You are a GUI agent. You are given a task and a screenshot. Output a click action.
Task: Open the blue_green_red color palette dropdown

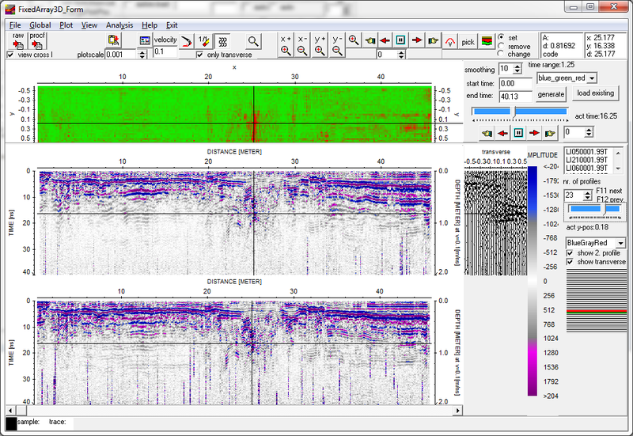(591, 78)
